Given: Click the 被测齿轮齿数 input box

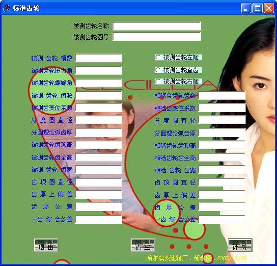Looking at the screenshot, I should pos(99,96).
